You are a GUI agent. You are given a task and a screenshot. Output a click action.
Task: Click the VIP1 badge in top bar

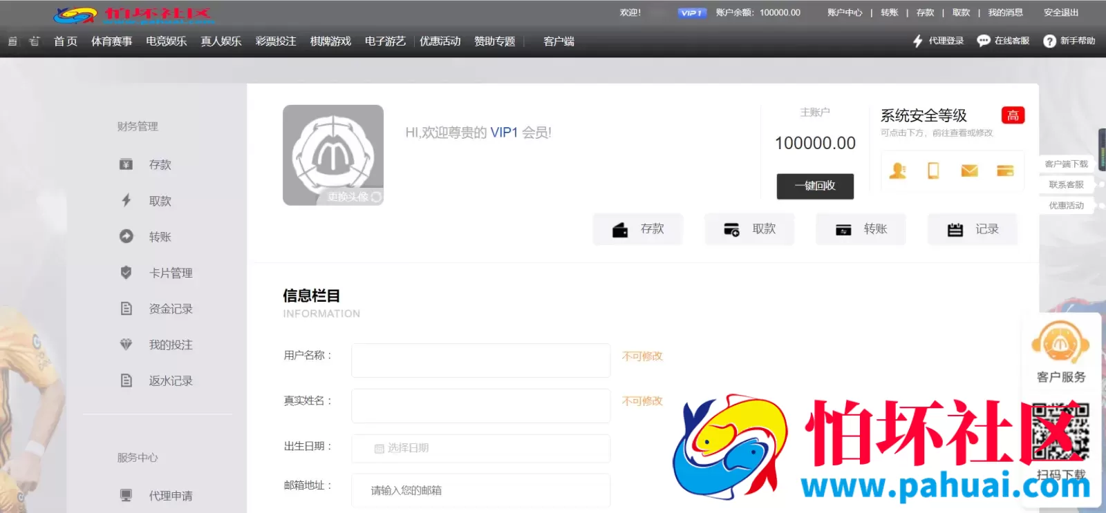coord(691,12)
